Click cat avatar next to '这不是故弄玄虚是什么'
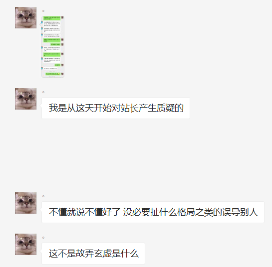Viewport: 272px width, 267px height. [25, 244]
